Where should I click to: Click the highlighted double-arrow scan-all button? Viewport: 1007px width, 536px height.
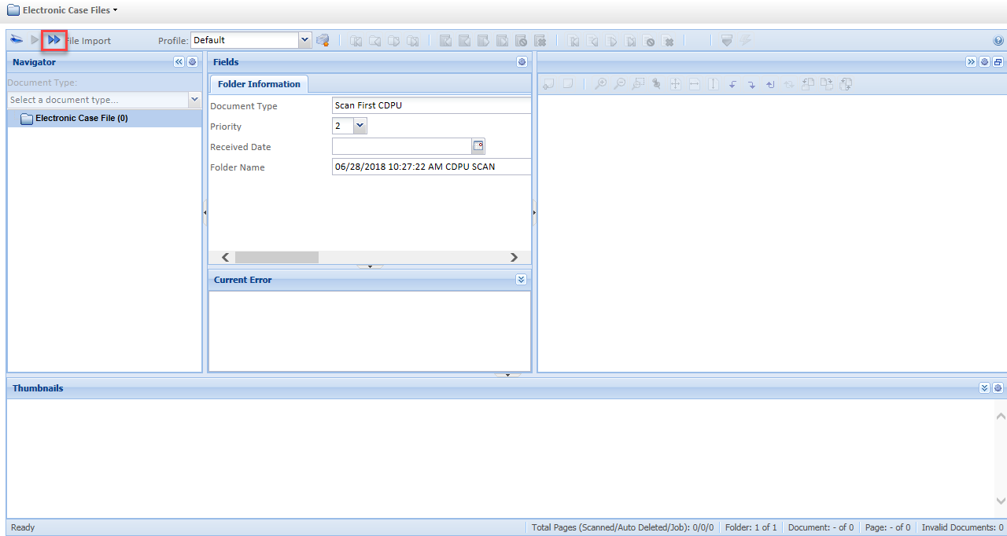click(53, 40)
